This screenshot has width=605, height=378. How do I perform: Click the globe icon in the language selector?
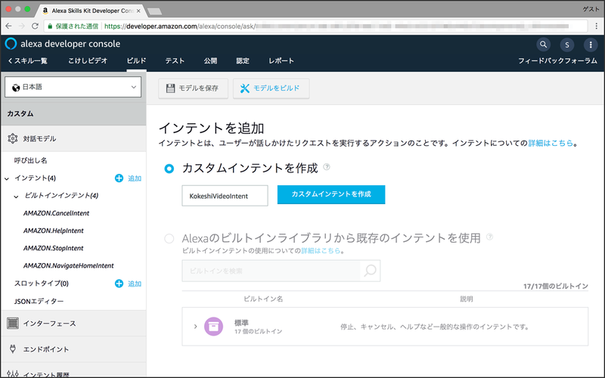16,88
